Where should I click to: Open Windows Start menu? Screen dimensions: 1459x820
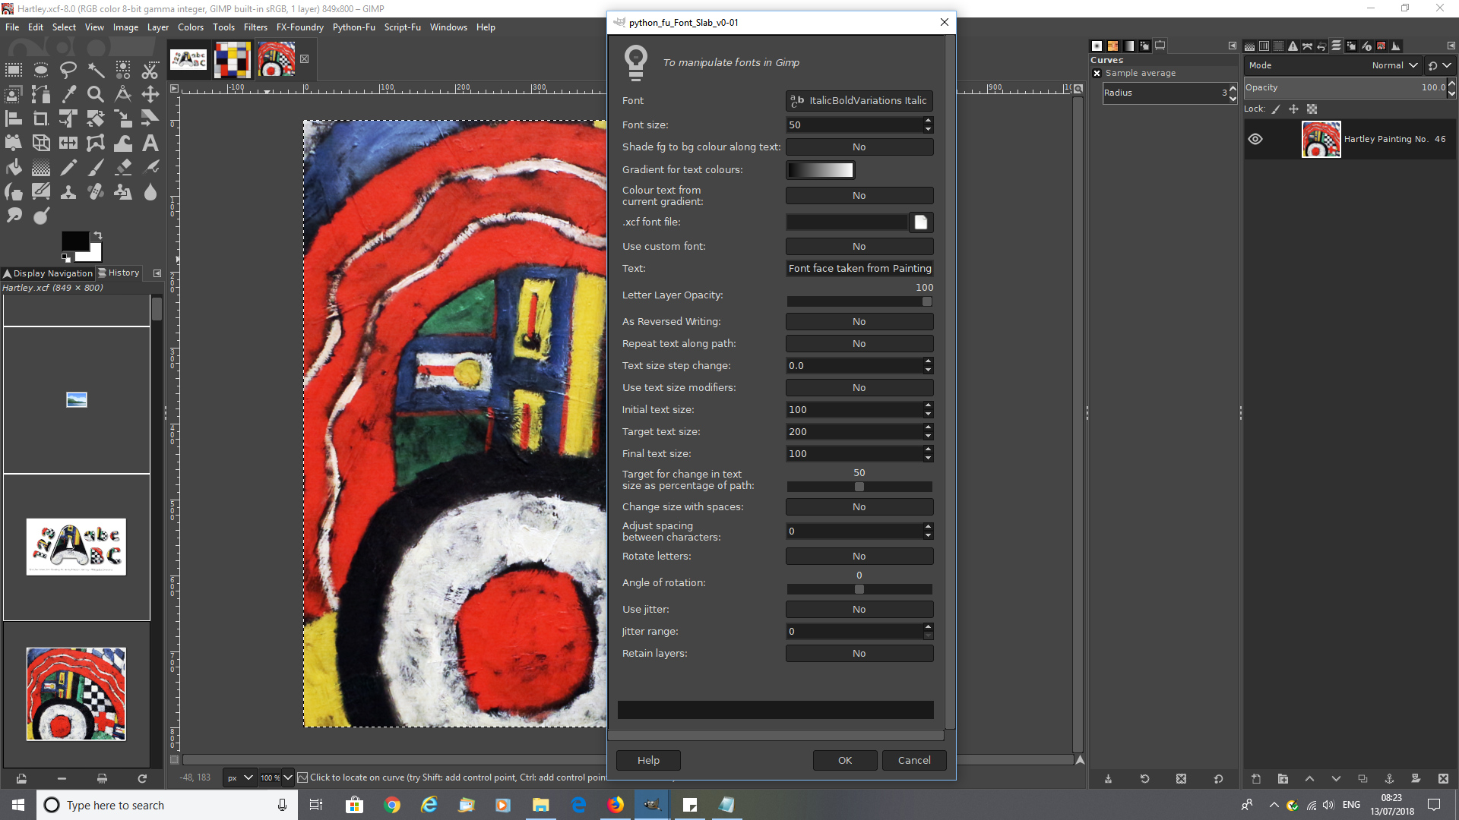(18, 805)
